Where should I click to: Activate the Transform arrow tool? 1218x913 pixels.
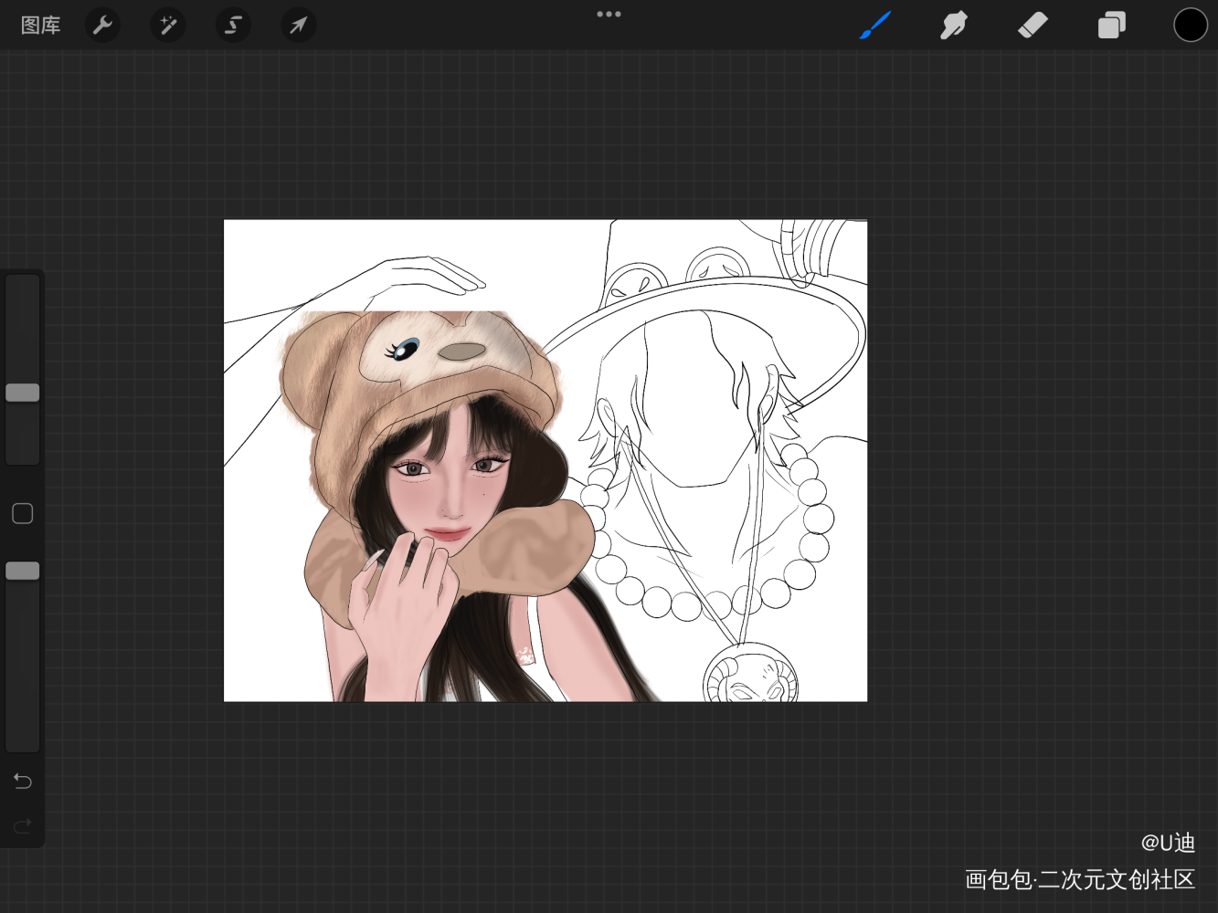point(299,26)
